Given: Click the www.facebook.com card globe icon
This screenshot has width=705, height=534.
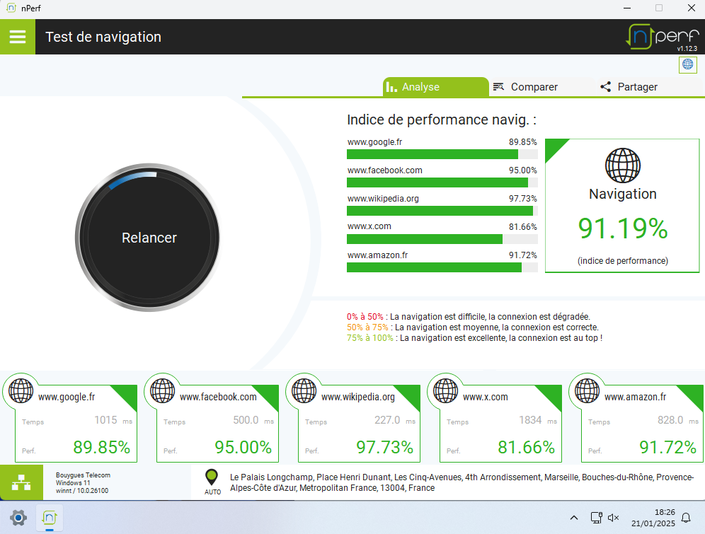Looking at the screenshot, I should (162, 390).
